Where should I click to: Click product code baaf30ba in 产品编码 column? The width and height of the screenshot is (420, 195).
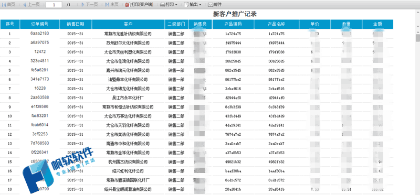pos(233,171)
